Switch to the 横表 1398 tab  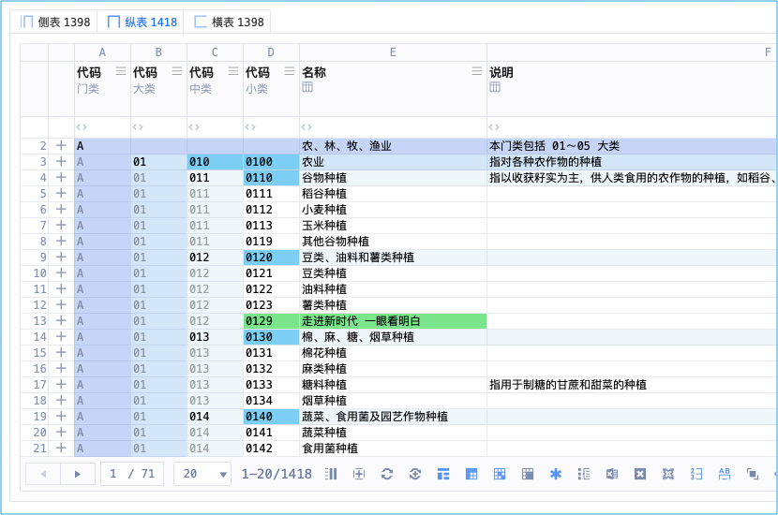tap(229, 22)
